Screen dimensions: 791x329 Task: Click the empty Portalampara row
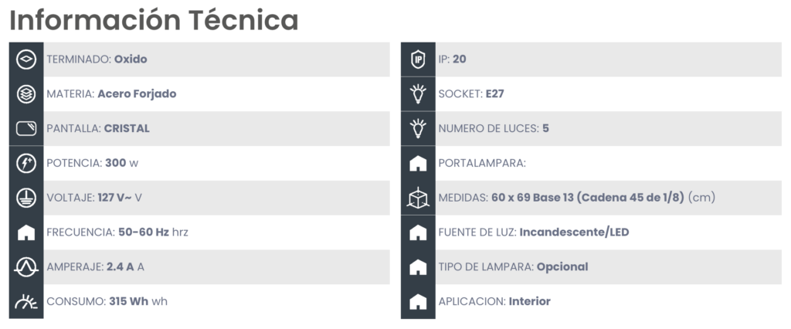click(x=591, y=164)
